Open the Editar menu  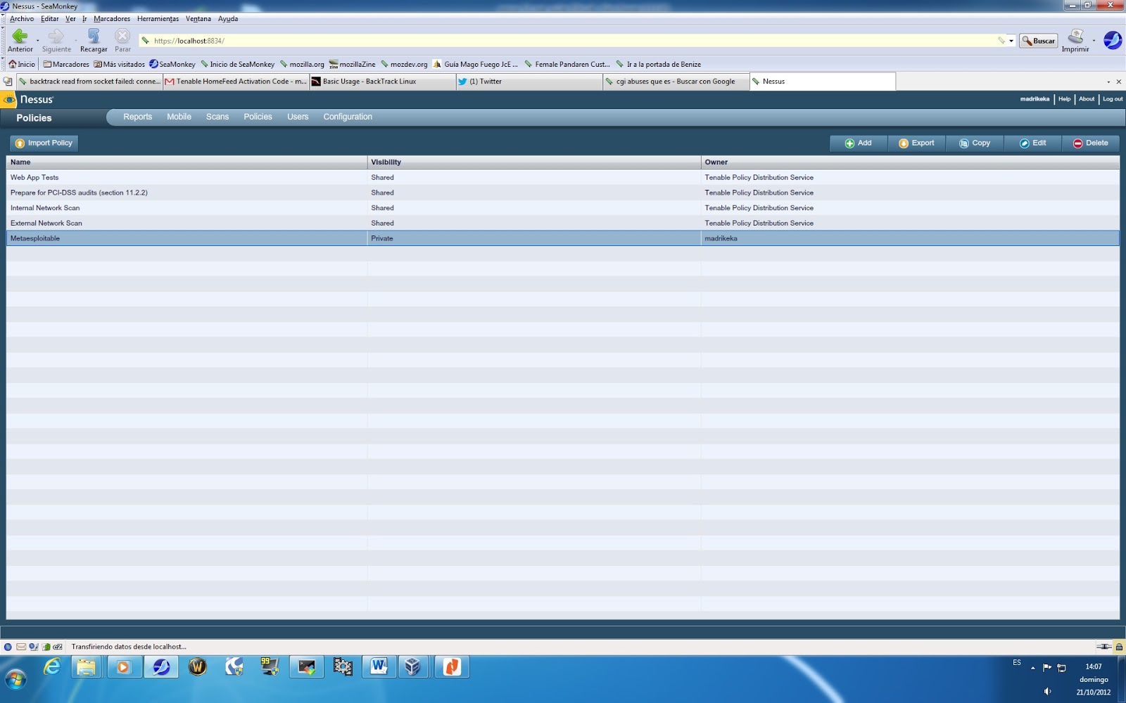pyautogui.click(x=50, y=19)
